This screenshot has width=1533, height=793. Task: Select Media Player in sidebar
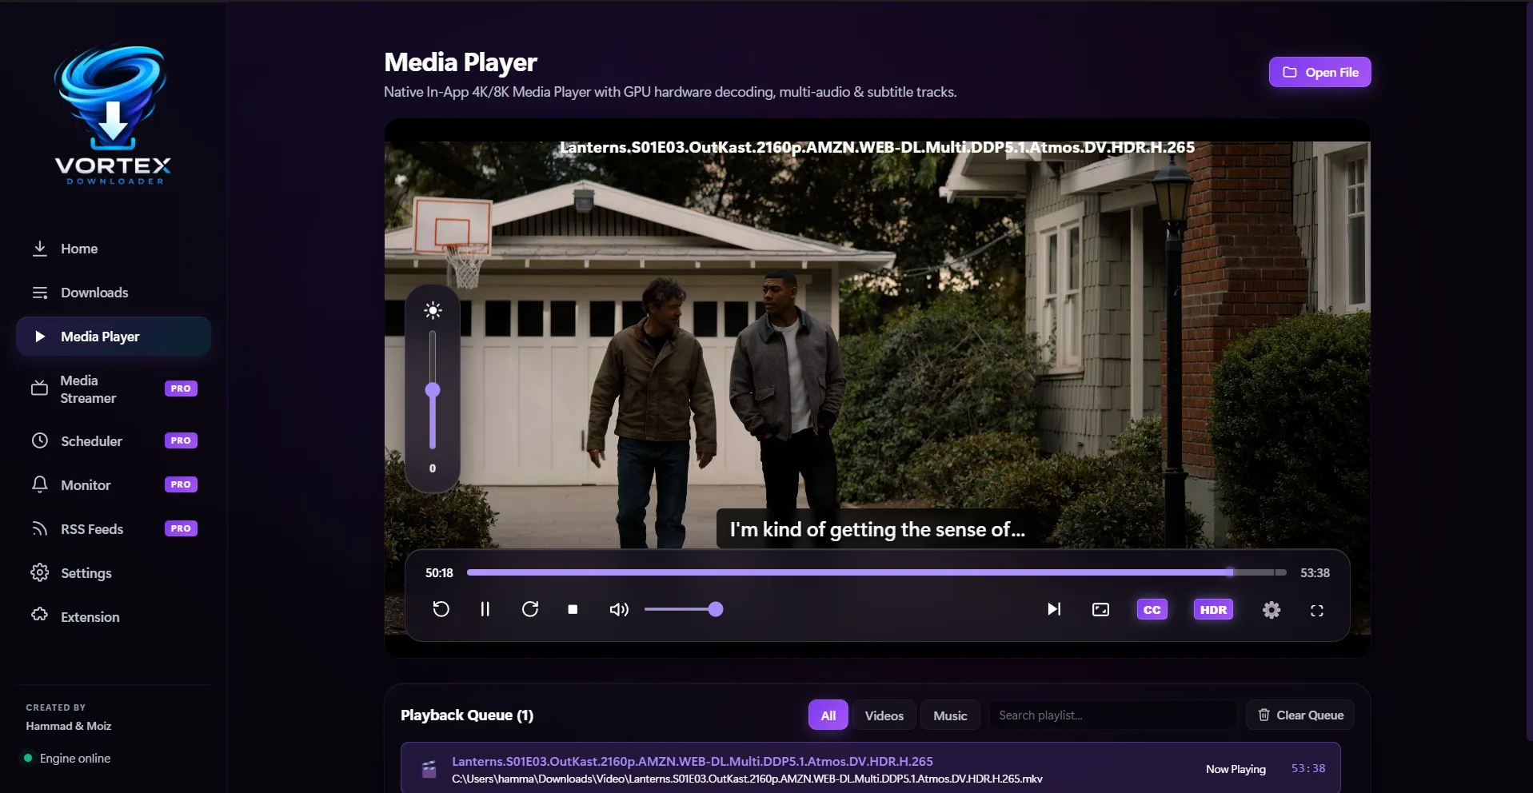114,337
